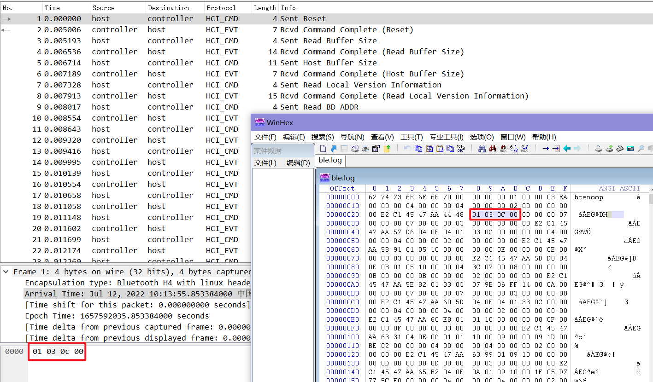Click the Open file icon in WinHex
The height and width of the screenshot is (382, 653).
pos(334,149)
